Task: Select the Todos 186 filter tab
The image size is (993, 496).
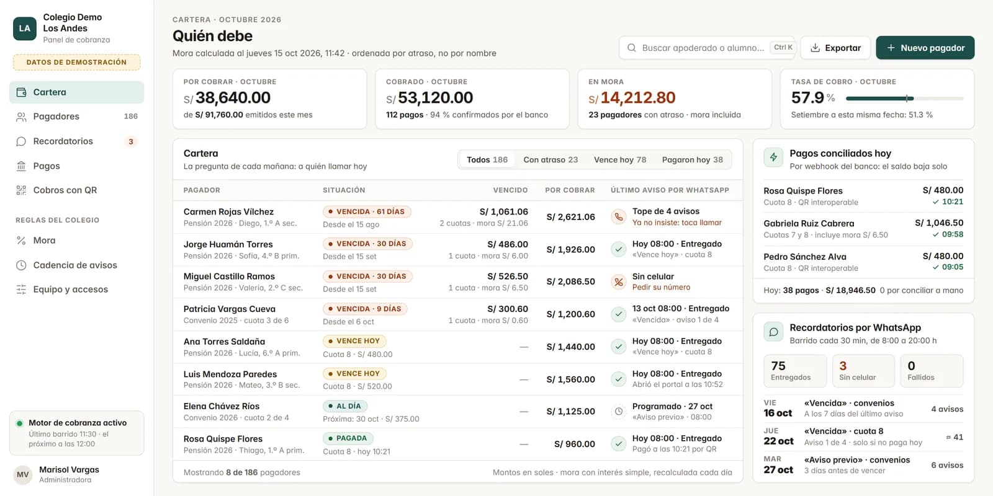Action: [x=487, y=160]
